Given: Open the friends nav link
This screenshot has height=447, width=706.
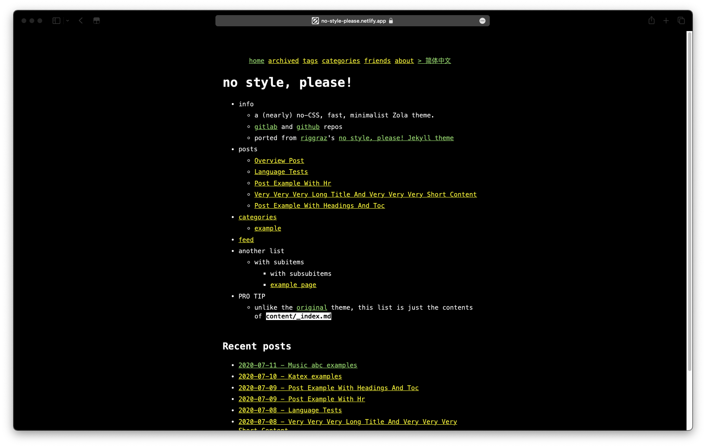Looking at the screenshot, I should pos(377,61).
